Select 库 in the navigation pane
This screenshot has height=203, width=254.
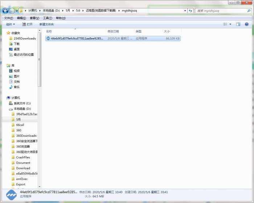[x=13, y=65]
